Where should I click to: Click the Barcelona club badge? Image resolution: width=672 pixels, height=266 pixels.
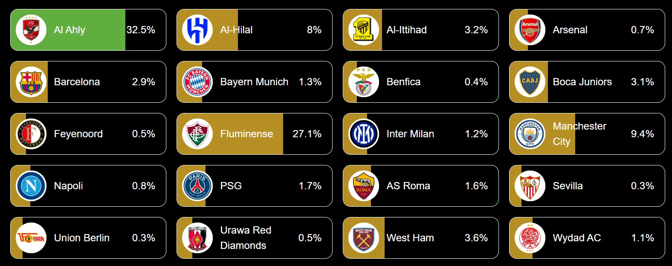(31, 82)
